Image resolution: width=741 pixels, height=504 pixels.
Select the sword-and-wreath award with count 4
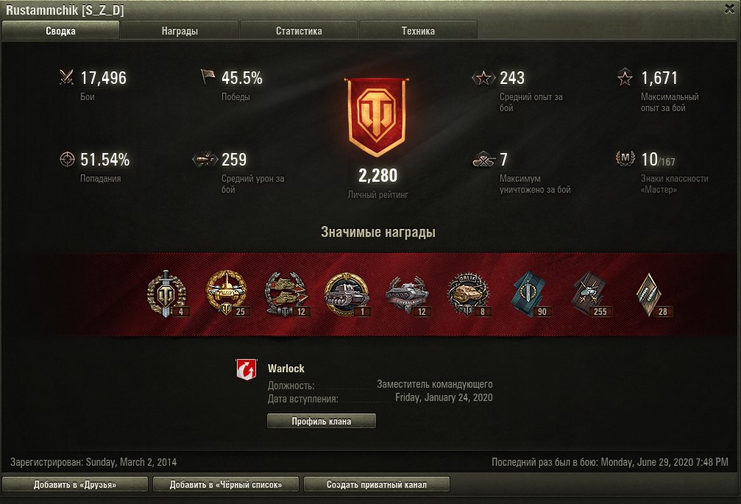click(x=167, y=294)
